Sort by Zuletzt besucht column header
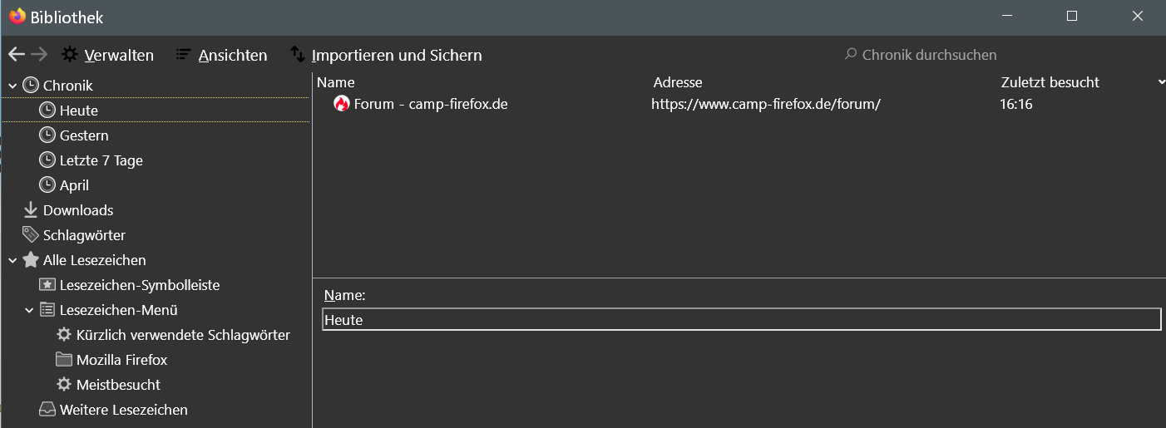The height and width of the screenshot is (428, 1166). coord(1050,82)
